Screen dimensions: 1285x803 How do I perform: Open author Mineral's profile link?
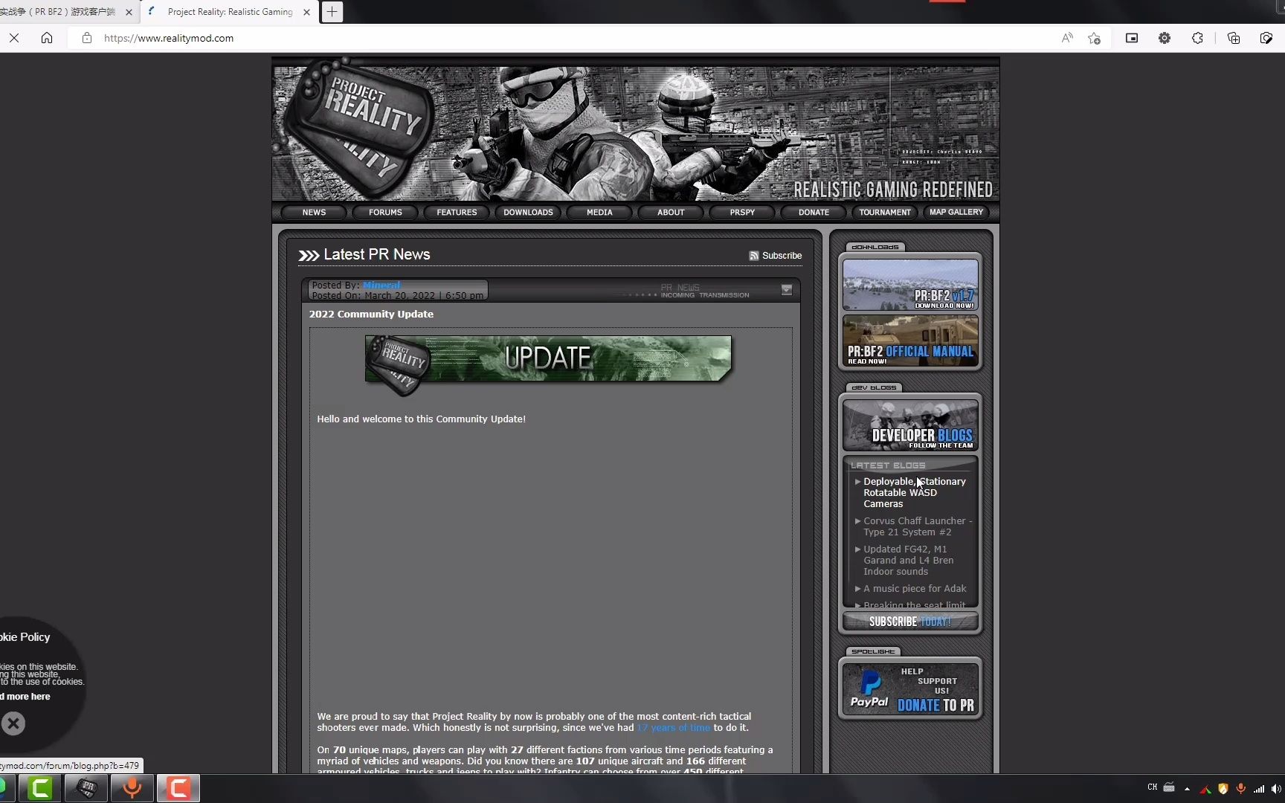(381, 285)
